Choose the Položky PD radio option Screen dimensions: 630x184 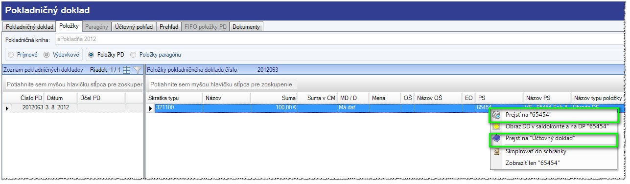[x=92, y=55]
